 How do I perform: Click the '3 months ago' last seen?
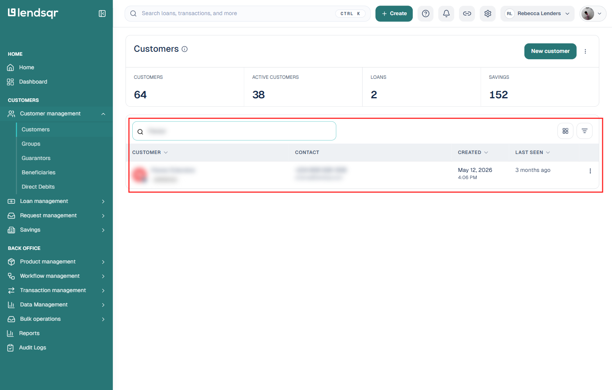(x=533, y=170)
